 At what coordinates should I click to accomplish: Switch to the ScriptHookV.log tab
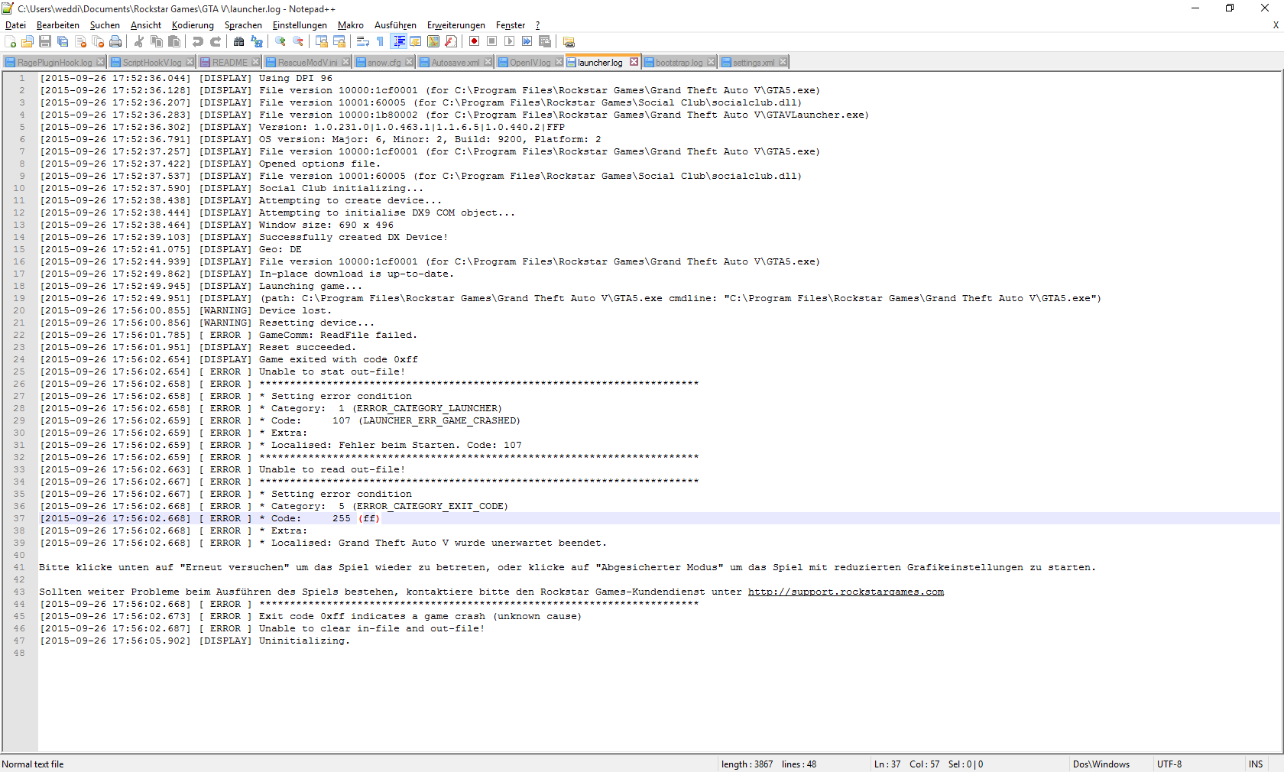[x=152, y=62]
